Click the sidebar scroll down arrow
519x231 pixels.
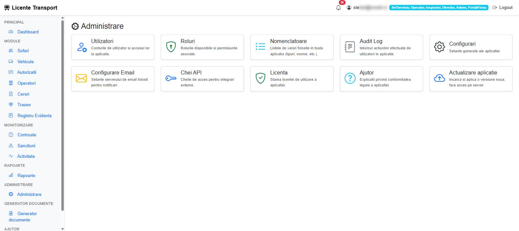pos(63,229)
